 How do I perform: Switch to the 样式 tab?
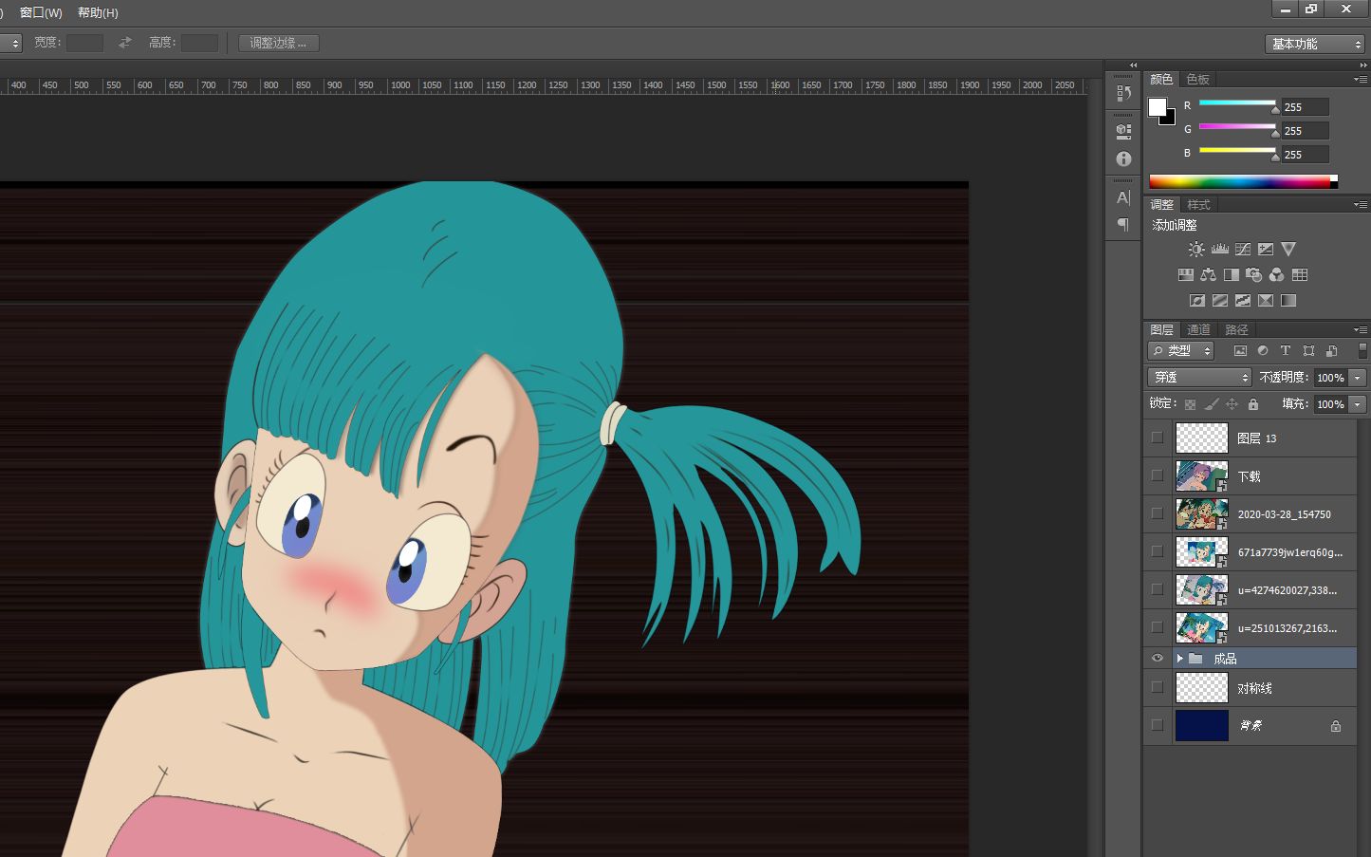1198,205
